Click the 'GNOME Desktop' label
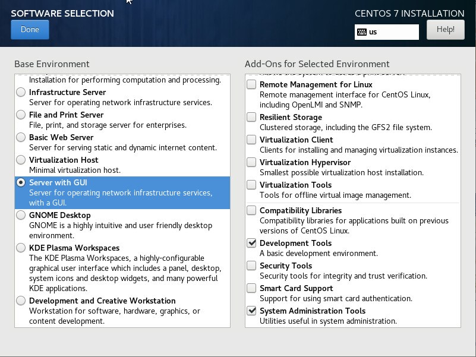Viewport: 476px width, 357px height. 60,215
